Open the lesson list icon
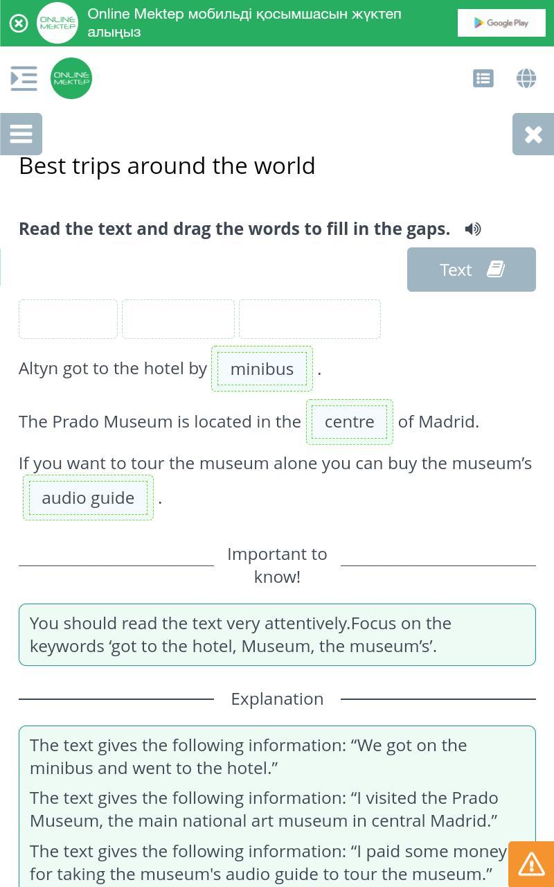This screenshot has width=554, height=887. [x=483, y=78]
